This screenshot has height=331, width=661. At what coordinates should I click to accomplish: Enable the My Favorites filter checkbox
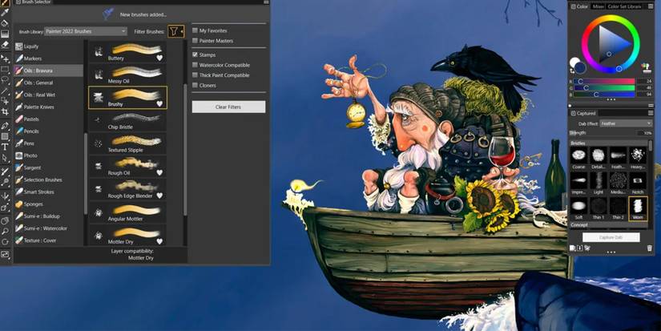tap(195, 30)
